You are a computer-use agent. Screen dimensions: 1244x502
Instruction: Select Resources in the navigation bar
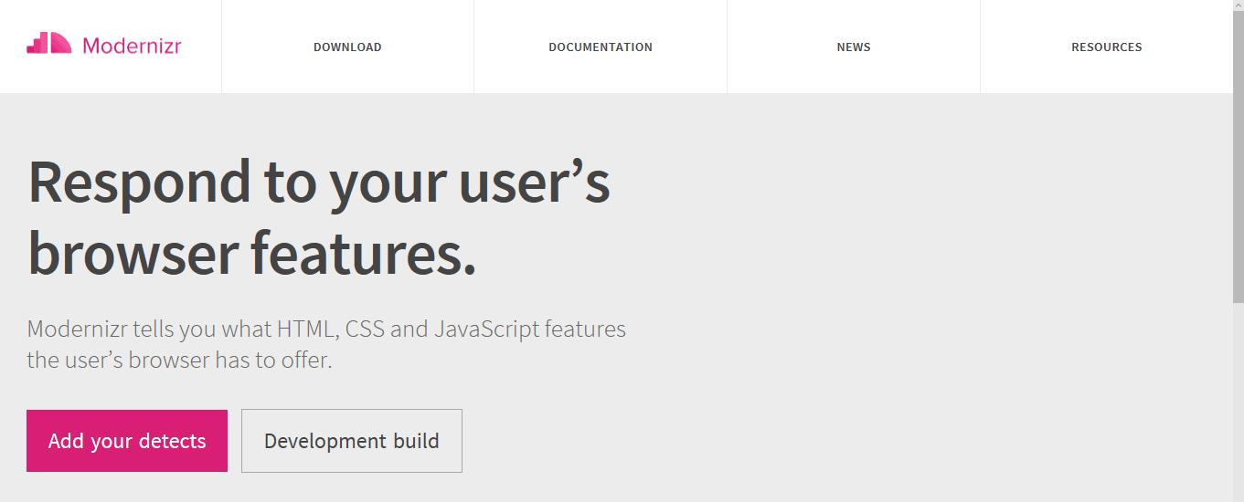point(1107,47)
